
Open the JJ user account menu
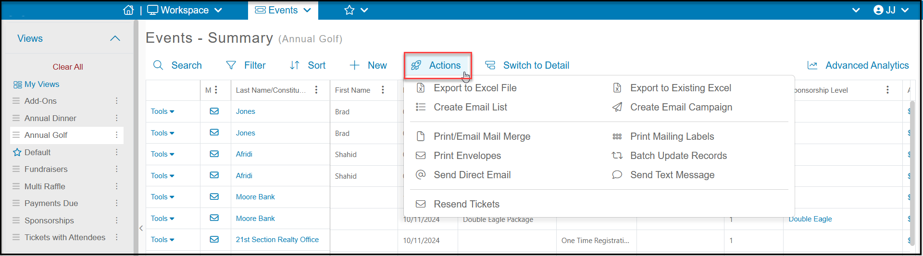tap(891, 10)
